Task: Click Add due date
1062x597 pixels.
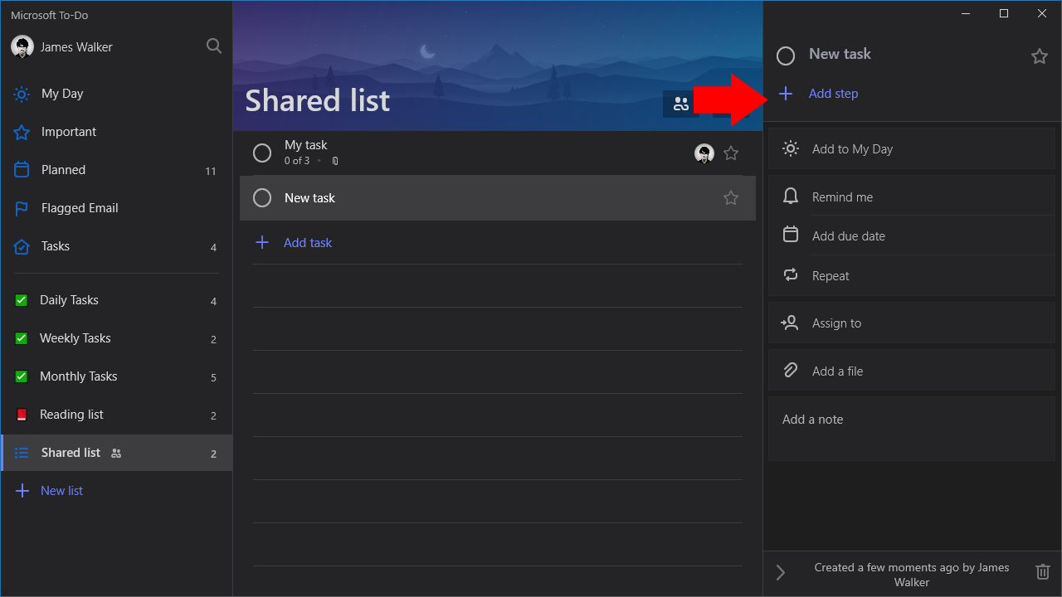Action: pos(913,236)
